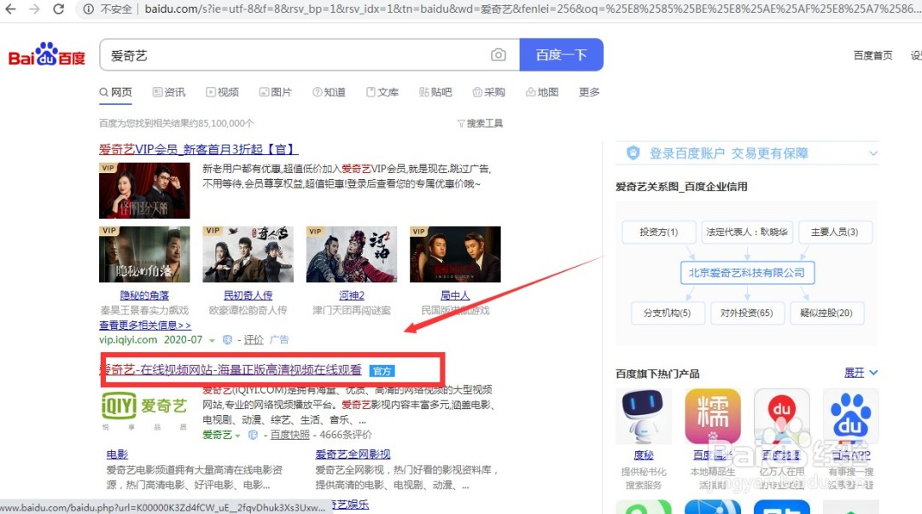This screenshot has width=922, height=514.
Task: Open the 爱奇艺全网影视 sublink
Action: (x=353, y=454)
